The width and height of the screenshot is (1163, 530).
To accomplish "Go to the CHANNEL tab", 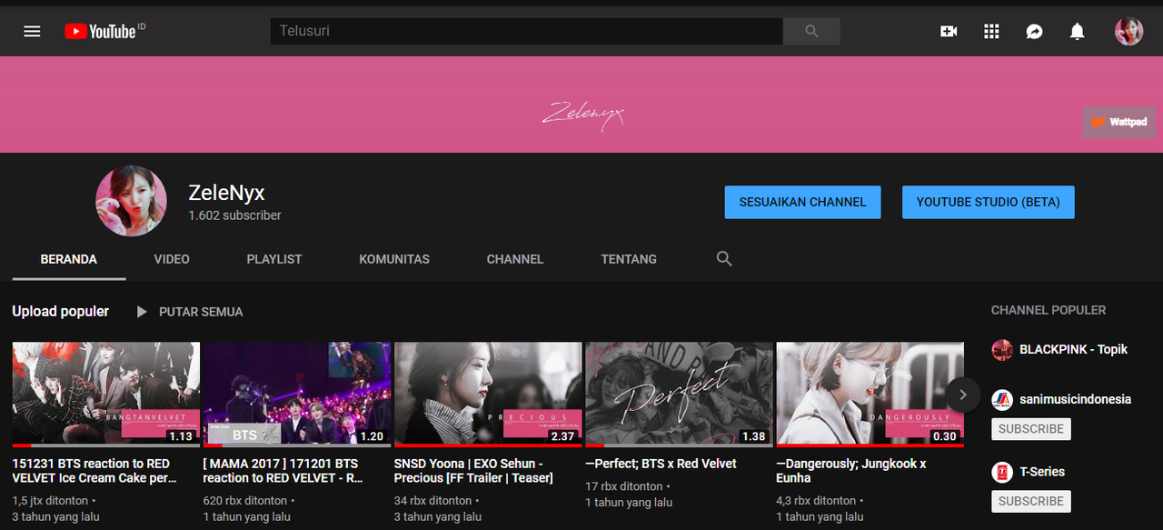I will 515,259.
